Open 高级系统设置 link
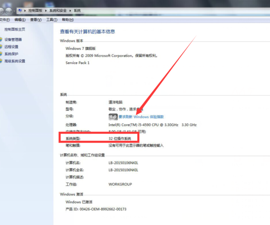 coord(15,61)
